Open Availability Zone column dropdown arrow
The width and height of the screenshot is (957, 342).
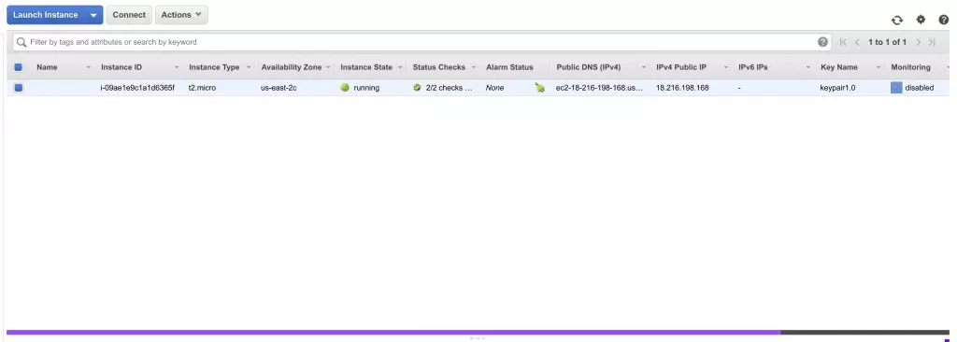(328, 67)
